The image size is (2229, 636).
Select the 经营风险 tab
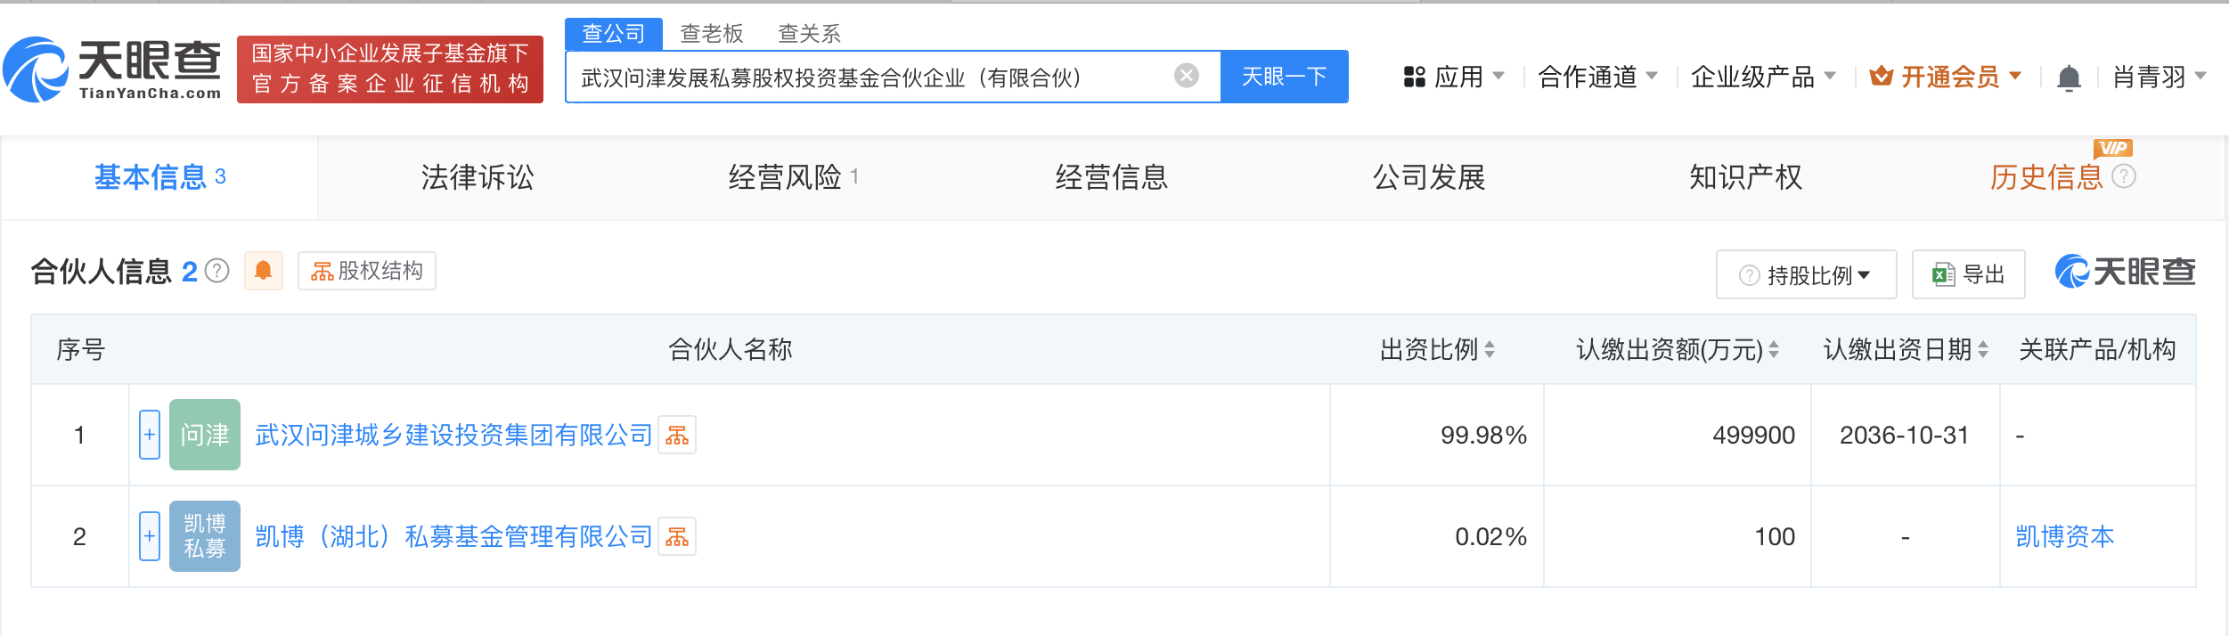[793, 177]
